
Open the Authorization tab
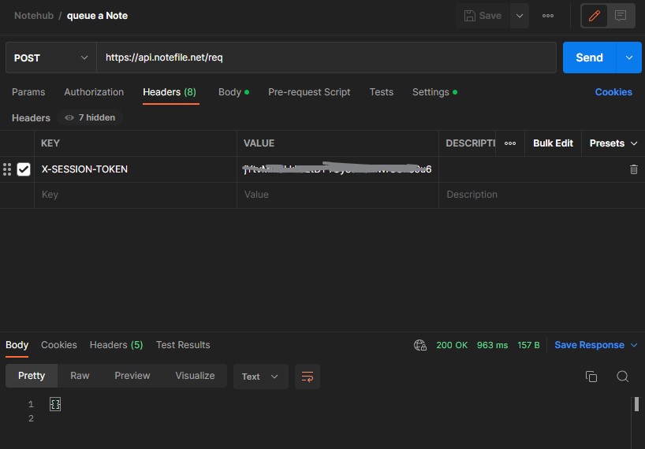pos(94,92)
